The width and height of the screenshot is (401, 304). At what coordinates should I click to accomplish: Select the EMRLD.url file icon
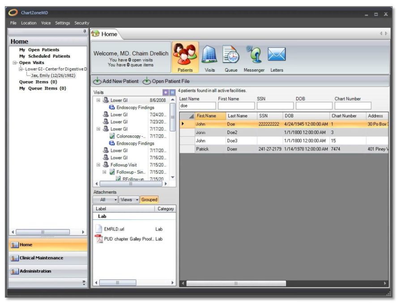coord(99,229)
